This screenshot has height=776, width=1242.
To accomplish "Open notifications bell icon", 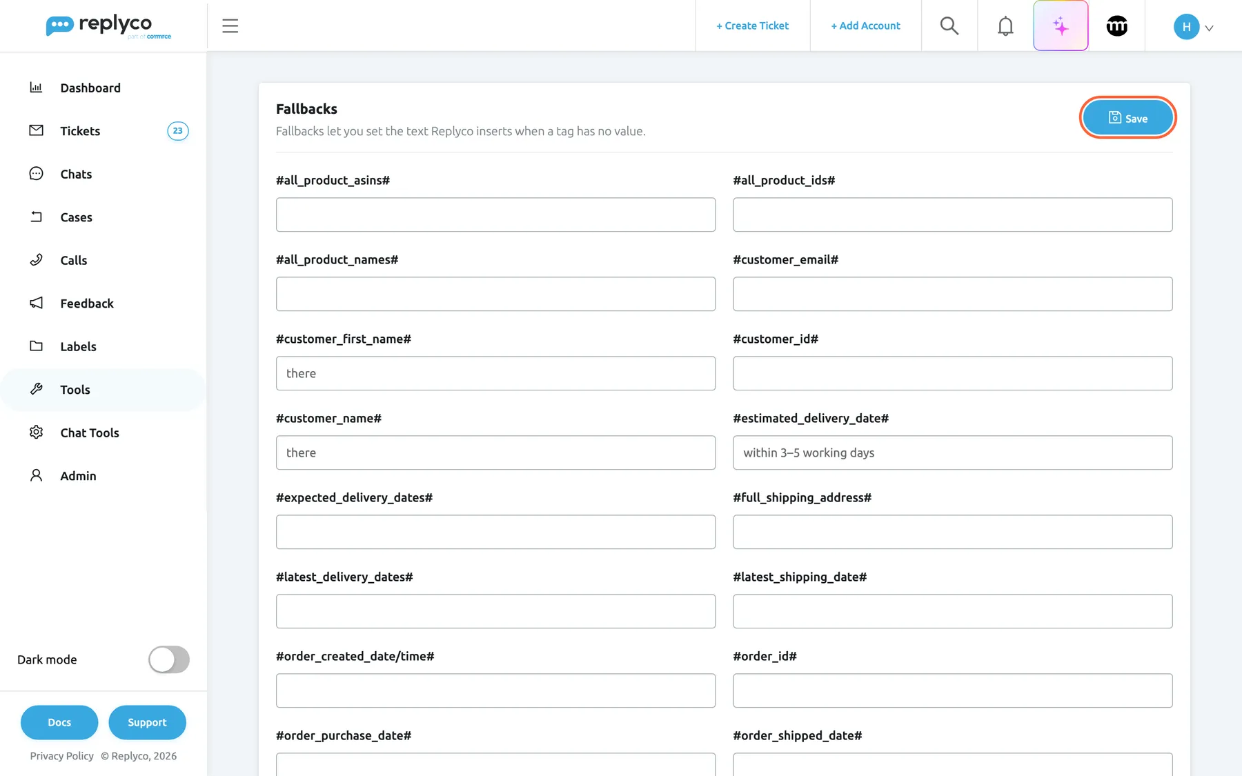I will pyautogui.click(x=1005, y=26).
